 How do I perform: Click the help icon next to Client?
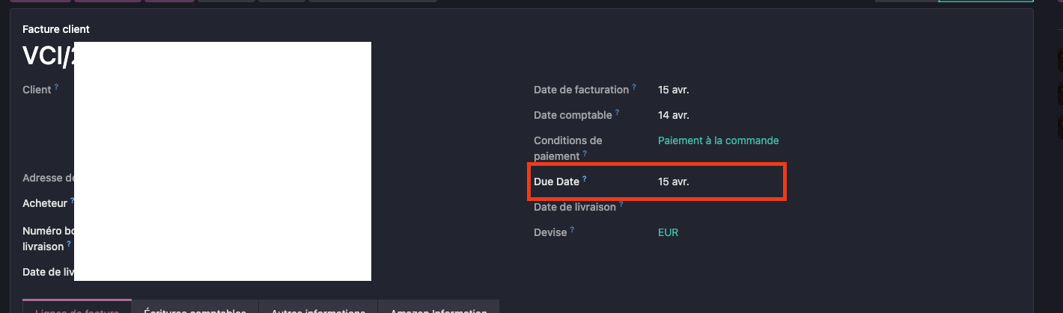click(x=56, y=87)
